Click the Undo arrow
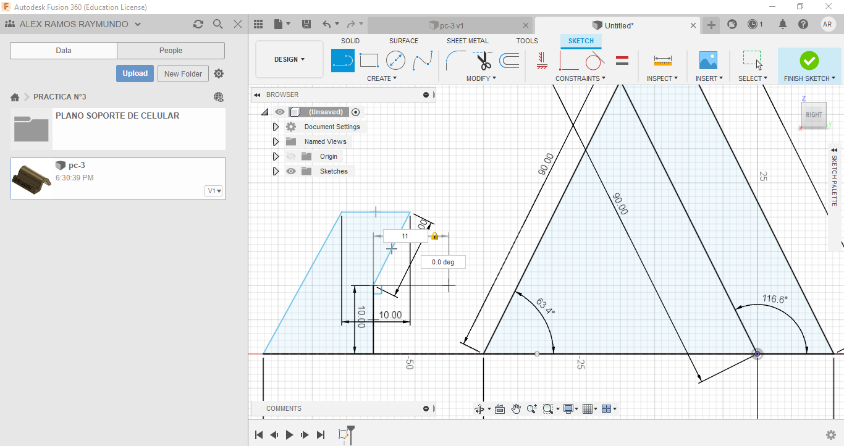 pos(326,24)
